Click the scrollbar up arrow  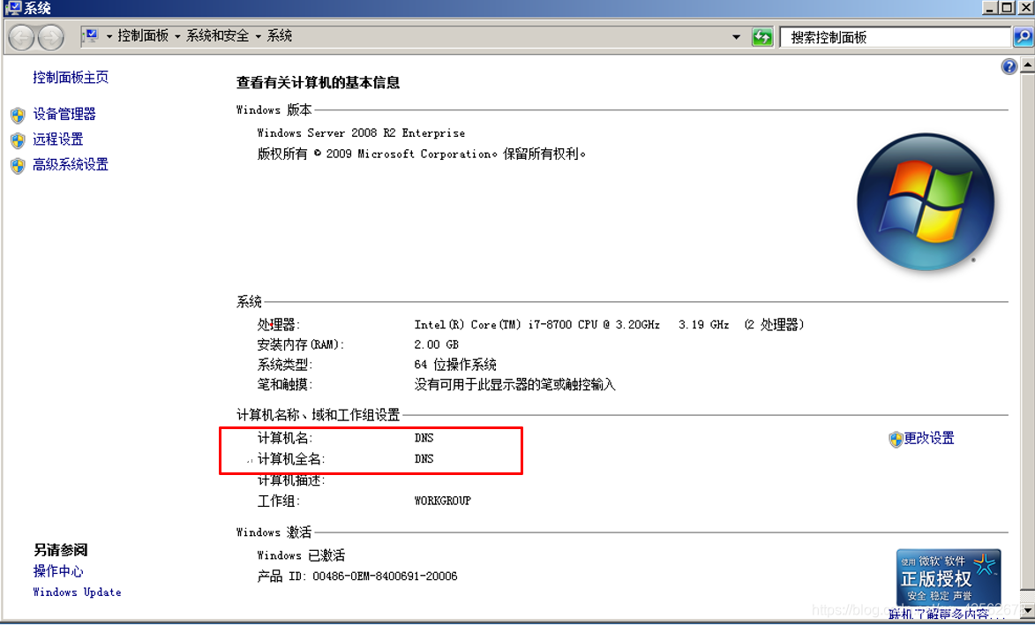1028,65
